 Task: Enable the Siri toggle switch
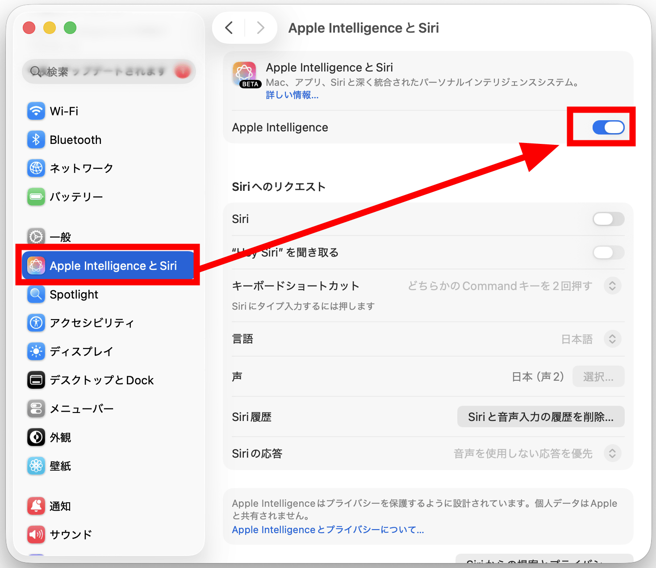(x=608, y=219)
